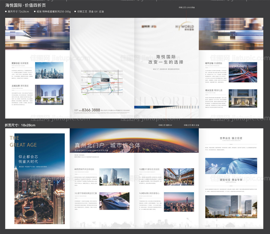Click the 真州北门户 城市综合体 banner headline
Screen dimensions: 270x234
(107, 145)
